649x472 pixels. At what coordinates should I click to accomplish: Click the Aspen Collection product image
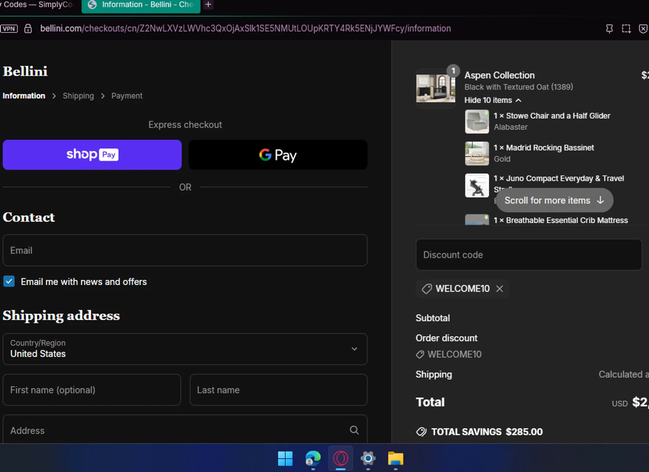click(x=436, y=88)
